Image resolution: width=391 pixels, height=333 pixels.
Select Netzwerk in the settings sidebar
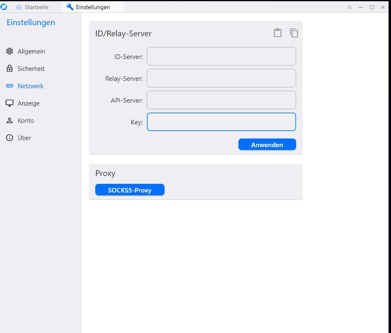click(x=30, y=86)
